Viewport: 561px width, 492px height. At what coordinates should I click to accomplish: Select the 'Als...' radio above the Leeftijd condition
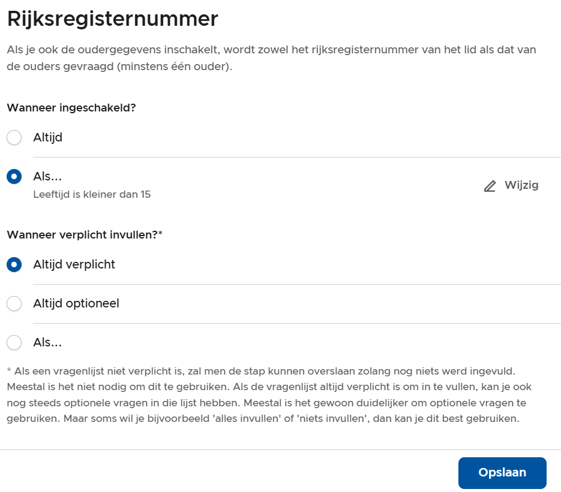[x=14, y=177]
